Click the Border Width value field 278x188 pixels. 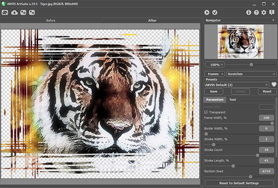point(266,128)
